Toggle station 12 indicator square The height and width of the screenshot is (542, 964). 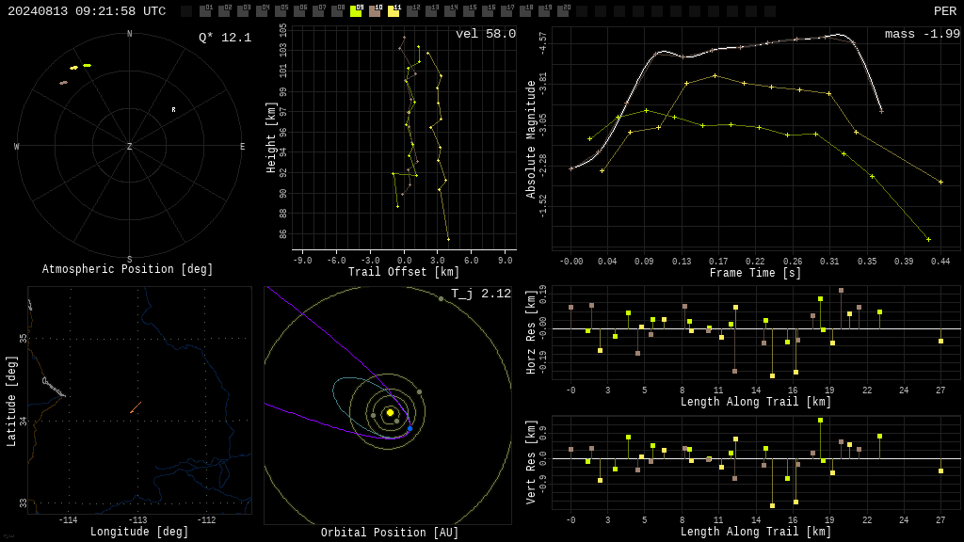click(x=412, y=11)
